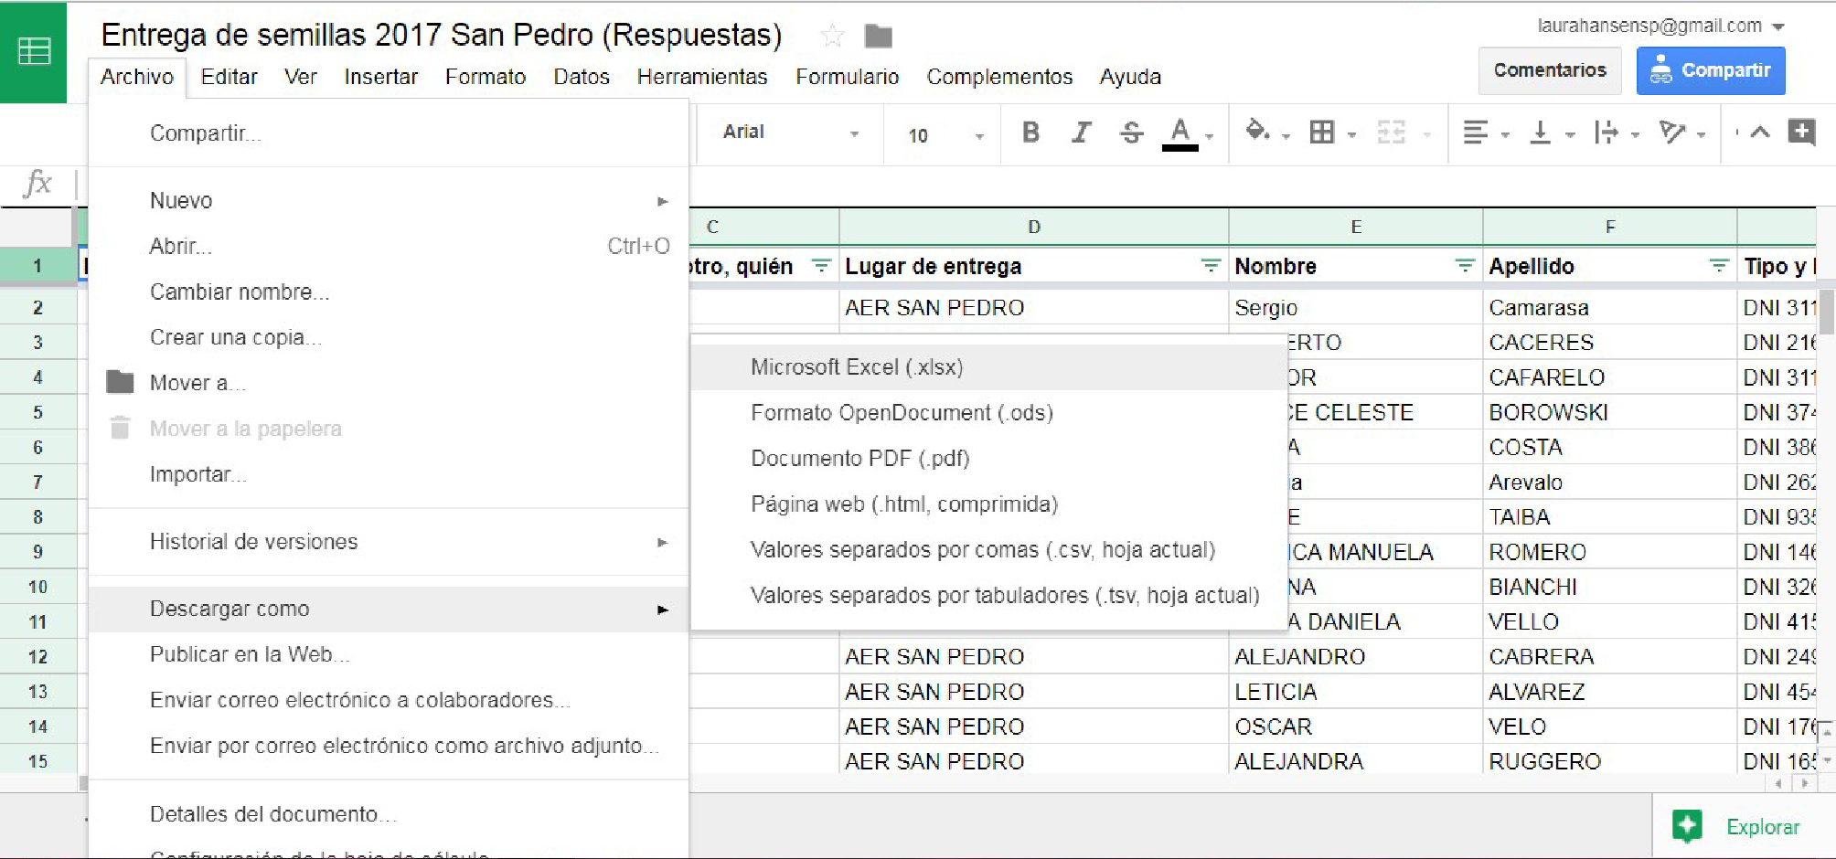Apply strikethrough formatting
1836x859 pixels.
pyautogui.click(x=1131, y=133)
